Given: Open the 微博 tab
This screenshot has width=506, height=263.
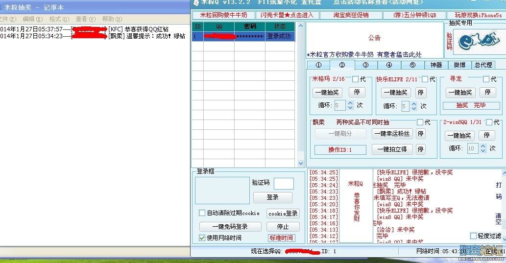Looking at the screenshot, I should point(459,65).
